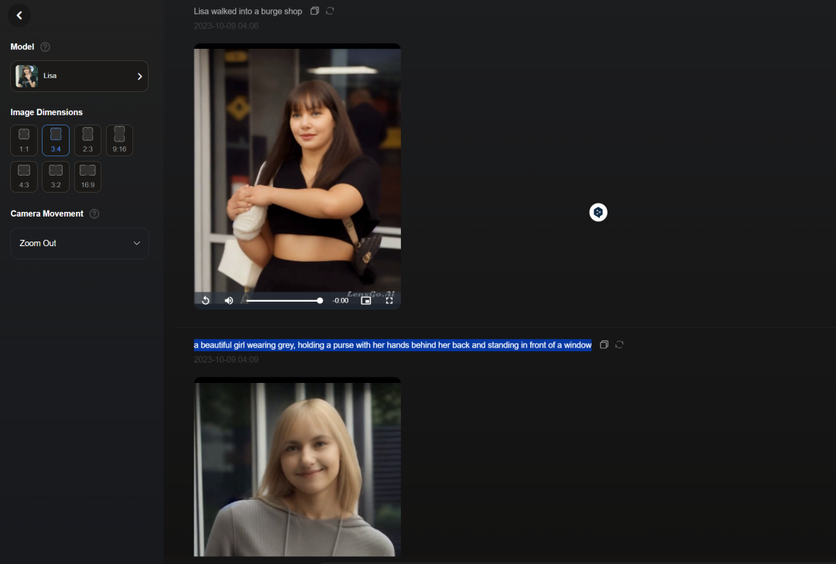Click the first video's progress slider
Screen dimensions: 836x564
coord(283,301)
